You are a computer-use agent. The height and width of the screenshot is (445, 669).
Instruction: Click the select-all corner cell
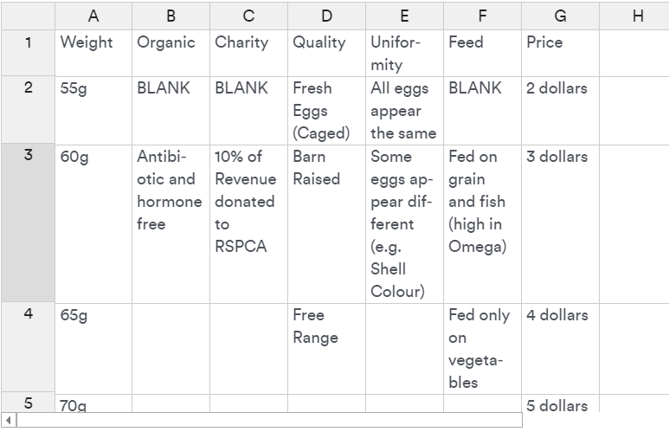[x=28, y=16]
